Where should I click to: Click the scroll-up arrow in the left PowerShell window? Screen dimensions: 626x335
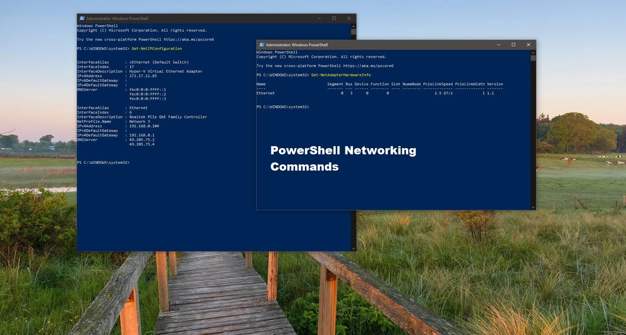pos(353,26)
